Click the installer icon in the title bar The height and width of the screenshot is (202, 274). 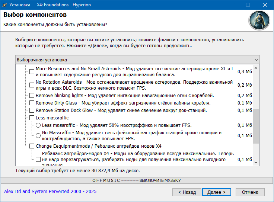coord(5,5)
